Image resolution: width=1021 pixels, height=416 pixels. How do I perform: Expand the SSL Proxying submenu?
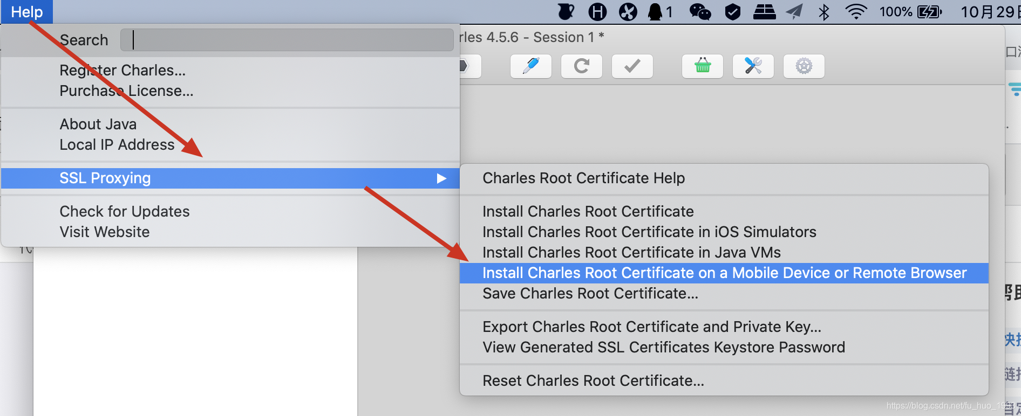230,178
